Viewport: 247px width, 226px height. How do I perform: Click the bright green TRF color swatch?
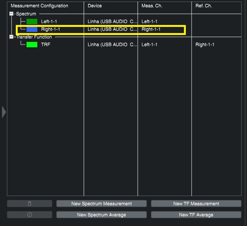[32, 45]
